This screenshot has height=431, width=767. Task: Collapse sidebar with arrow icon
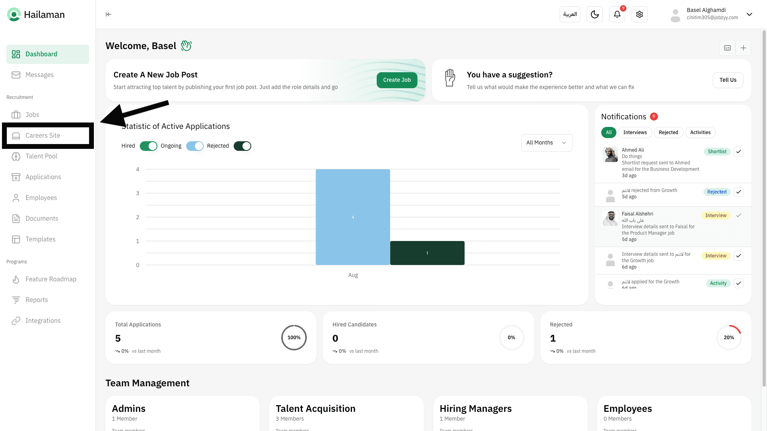pos(108,14)
